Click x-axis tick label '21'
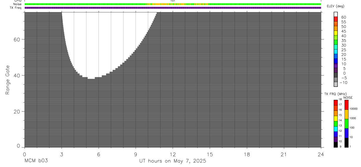Viewport: 361px width, 167px height. tap(284, 154)
